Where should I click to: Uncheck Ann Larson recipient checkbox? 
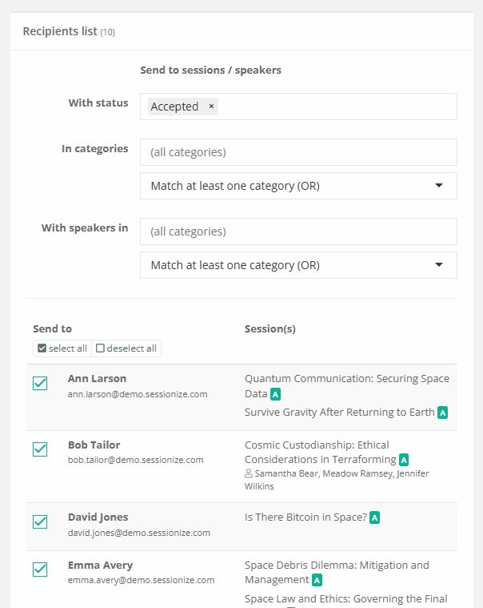(40, 384)
